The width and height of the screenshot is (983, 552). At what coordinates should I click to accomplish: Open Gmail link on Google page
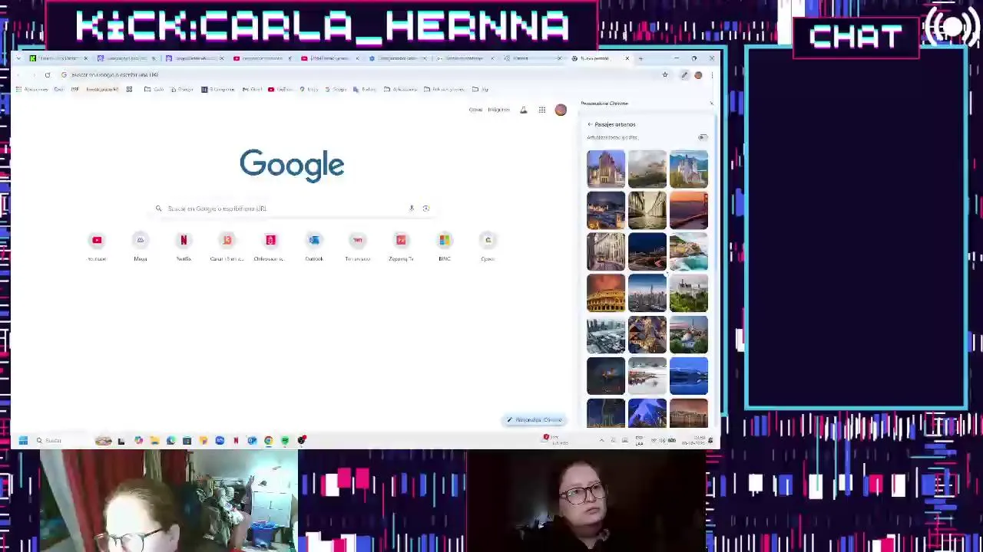(476, 110)
